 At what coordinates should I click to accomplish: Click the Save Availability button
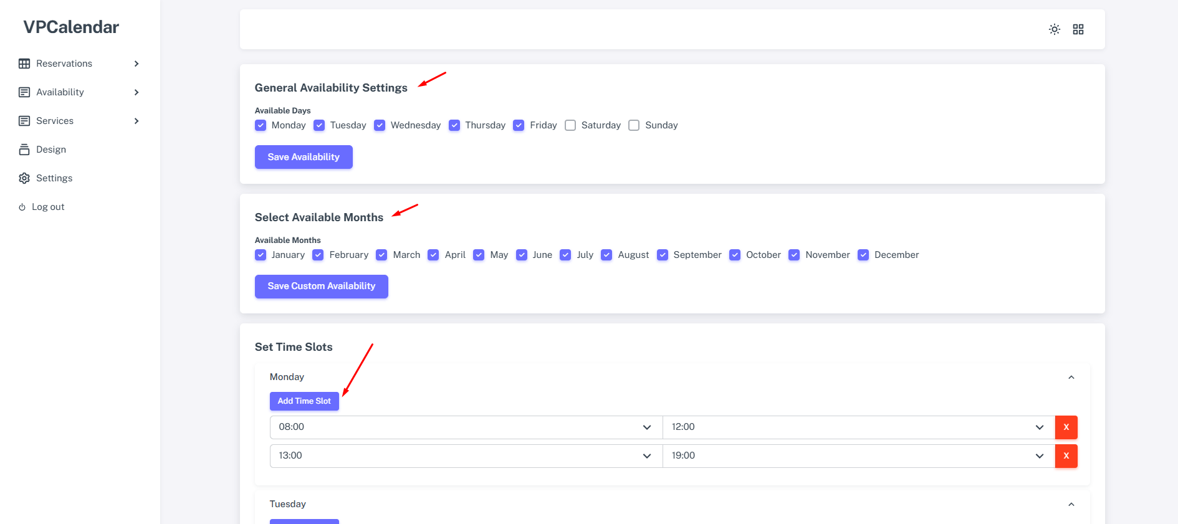tap(304, 157)
